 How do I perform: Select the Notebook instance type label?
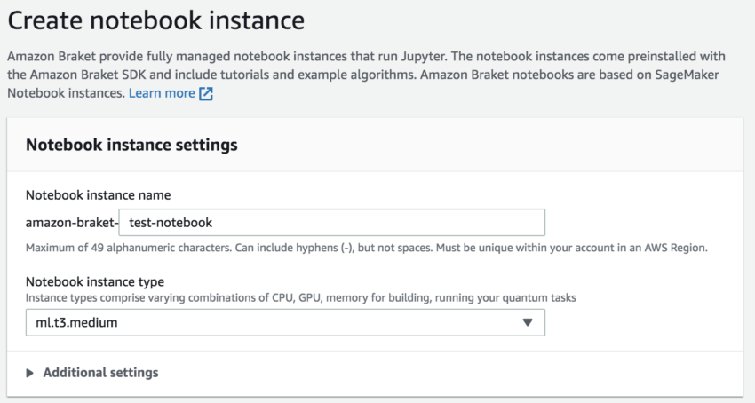tap(95, 281)
